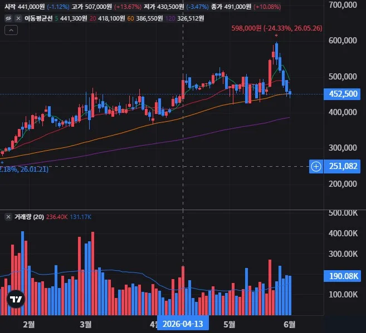The image size is (366, 333).
Task: Remove the moving average indicator with X
Action: pyautogui.click(x=18, y=18)
